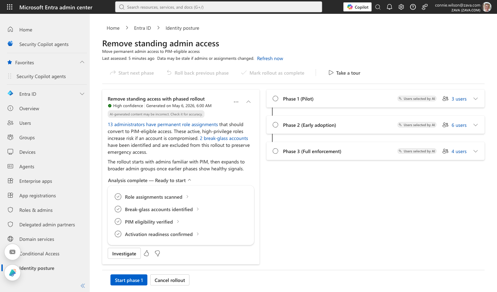Viewport: 497px width, 292px height.
Task: Click the App registrations icon
Action: 10,195
